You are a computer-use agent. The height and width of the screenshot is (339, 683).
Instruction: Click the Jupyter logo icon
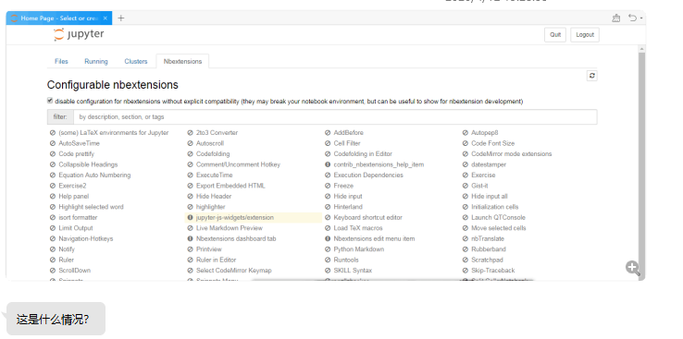pyautogui.click(x=58, y=35)
